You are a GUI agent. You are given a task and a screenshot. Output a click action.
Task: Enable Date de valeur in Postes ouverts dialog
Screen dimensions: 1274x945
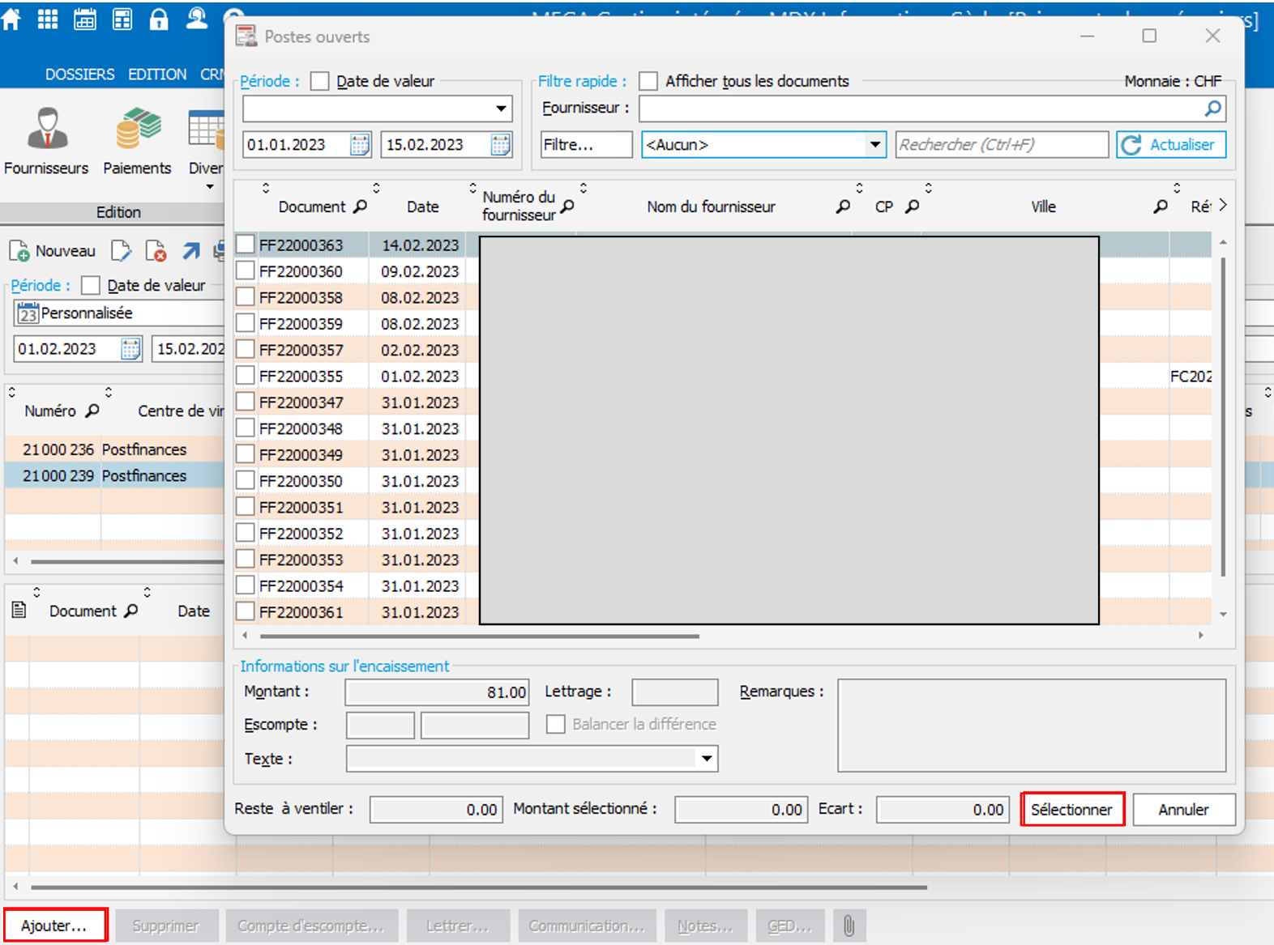[x=320, y=81]
